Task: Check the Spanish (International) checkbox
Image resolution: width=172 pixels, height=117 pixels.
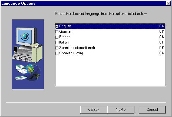Action: tap(57, 48)
